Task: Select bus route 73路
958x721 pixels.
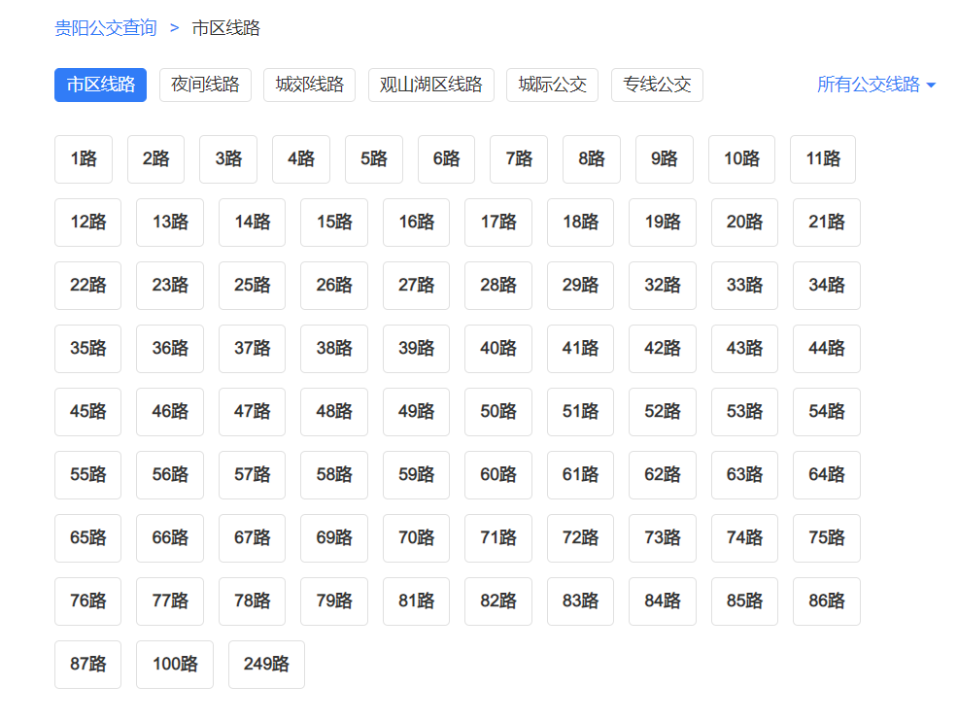Action: pyautogui.click(x=663, y=538)
